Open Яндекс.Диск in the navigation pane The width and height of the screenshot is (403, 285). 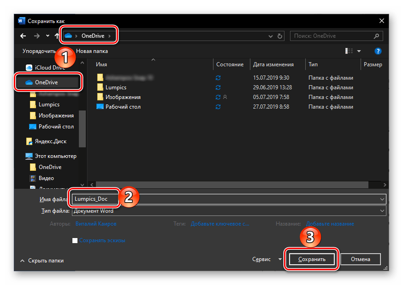click(x=51, y=142)
